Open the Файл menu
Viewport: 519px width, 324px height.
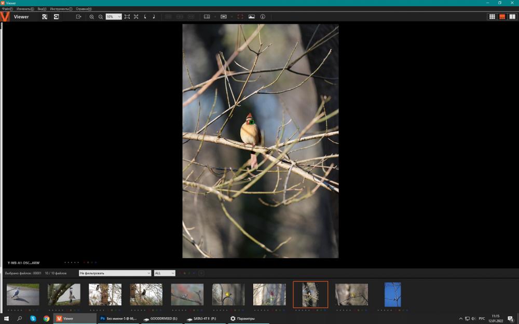tap(7, 9)
